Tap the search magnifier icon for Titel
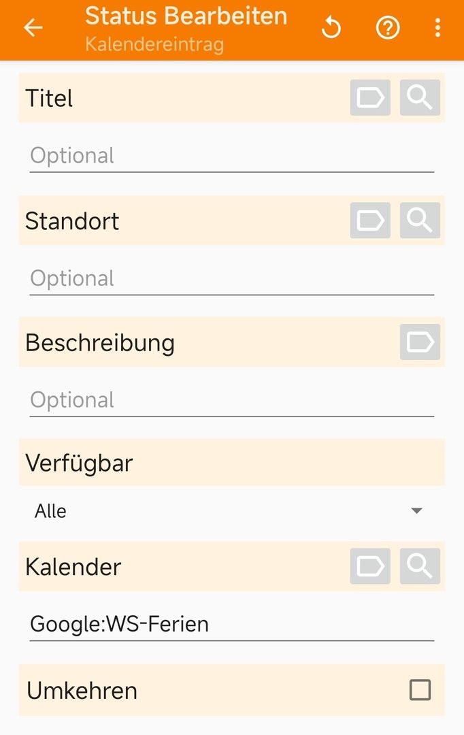The width and height of the screenshot is (464, 735). [420, 97]
